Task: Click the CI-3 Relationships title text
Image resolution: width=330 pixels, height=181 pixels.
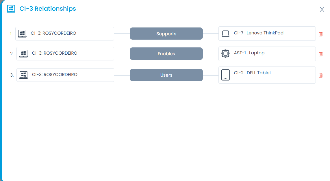Action: (48, 9)
